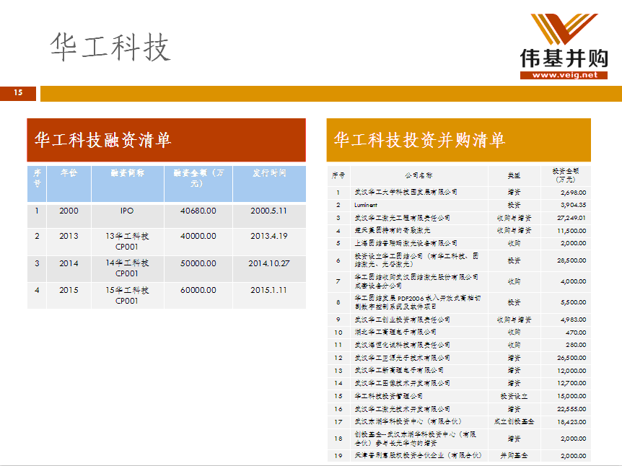Click the amount 50000.00
This screenshot has width=622, height=466.
pyautogui.click(x=198, y=263)
